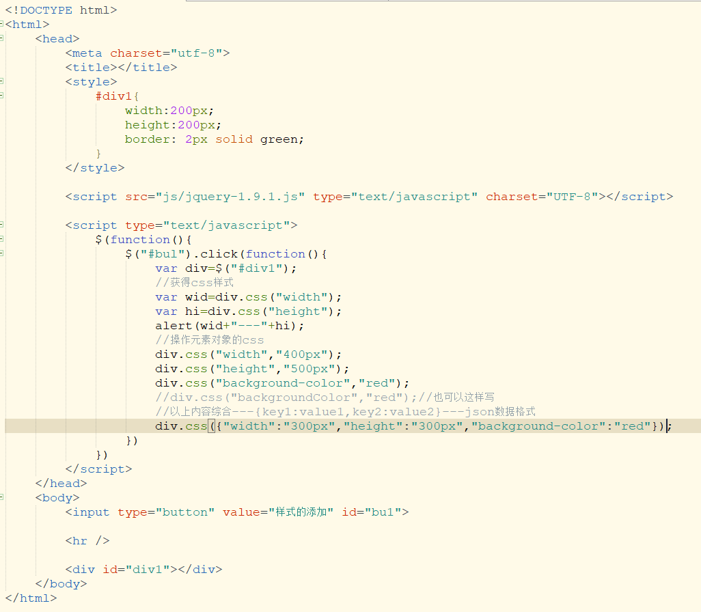Click the var hi=div.css("height") line
The image size is (701, 612).
(x=248, y=311)
